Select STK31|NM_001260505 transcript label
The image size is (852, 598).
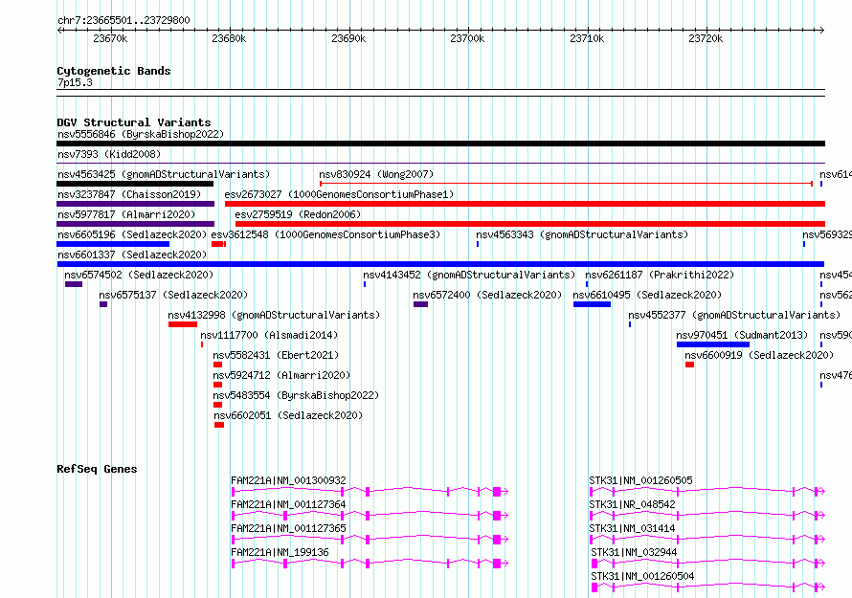point(640,480)
